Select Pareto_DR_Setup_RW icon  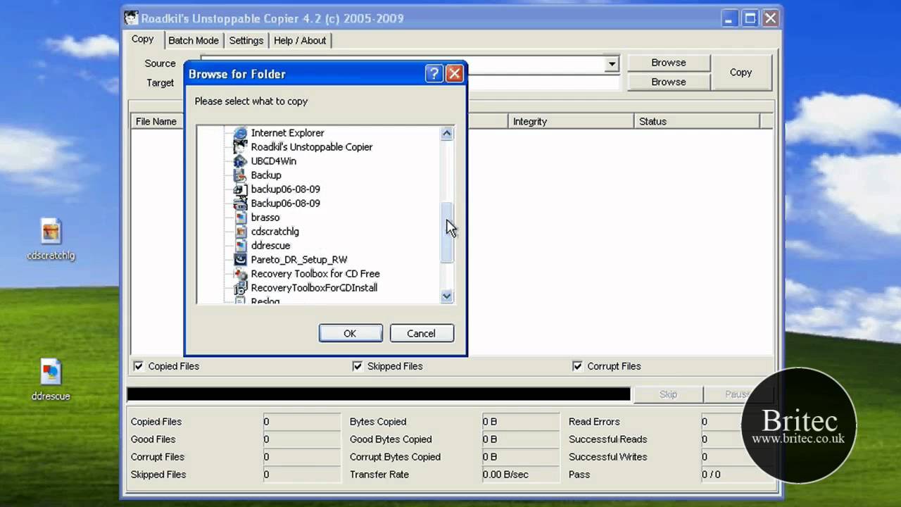pos(240,259)
